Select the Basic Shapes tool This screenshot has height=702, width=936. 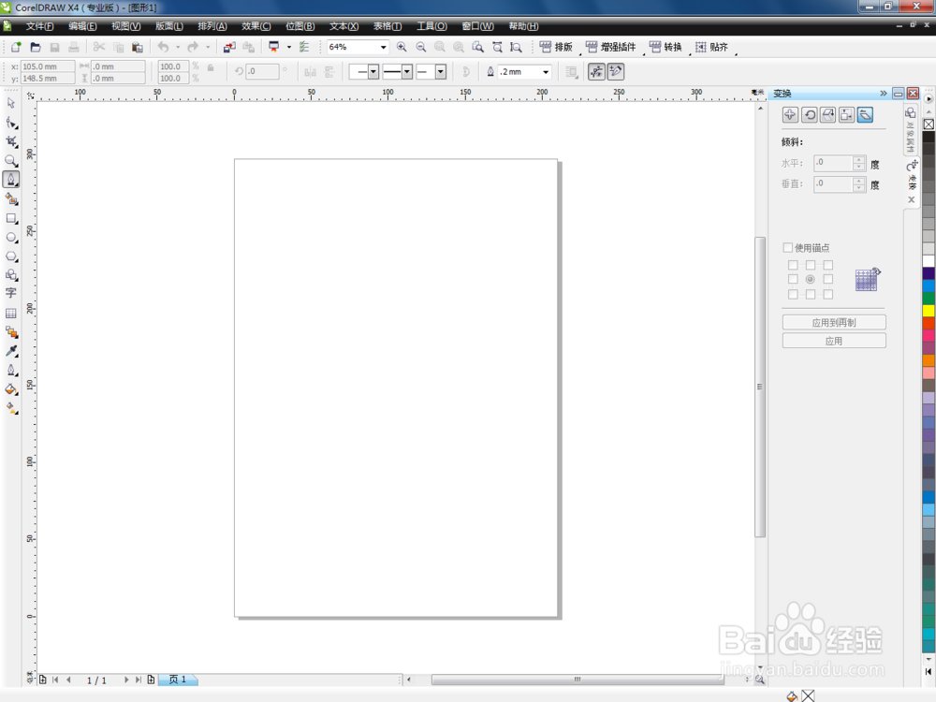(x=11, y=275)
